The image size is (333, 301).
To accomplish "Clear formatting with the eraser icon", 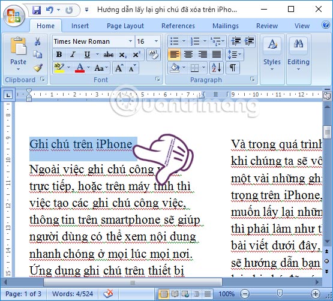I will pyautogui.click(x=154, y=55).
